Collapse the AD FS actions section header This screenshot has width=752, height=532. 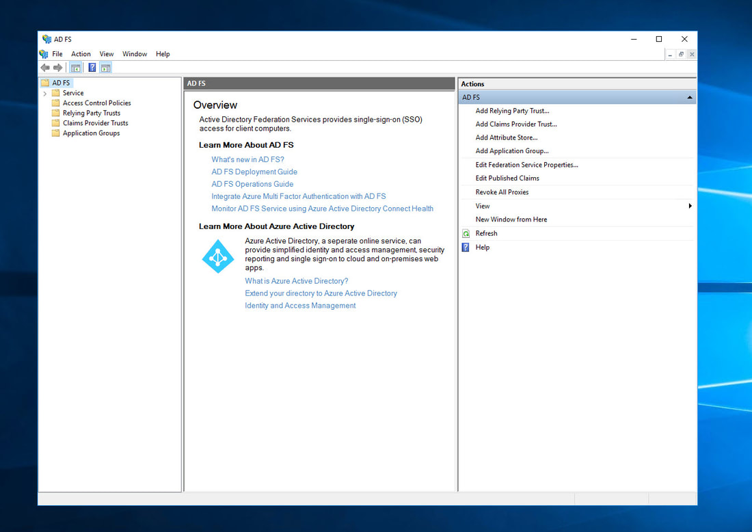click(689, 96)
